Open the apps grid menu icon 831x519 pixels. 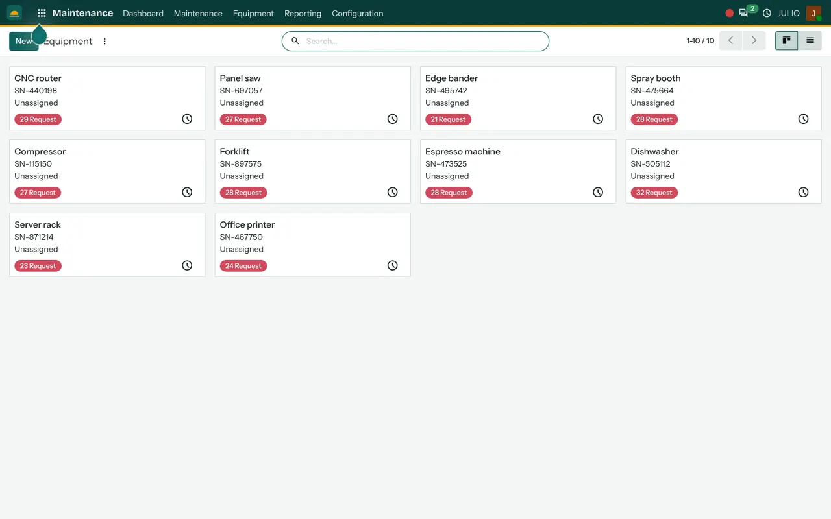[42, 13]
